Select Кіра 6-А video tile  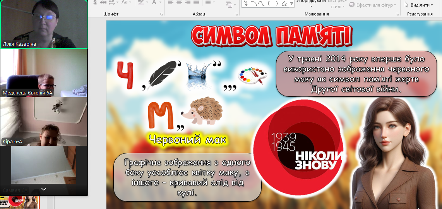coord(44,122)
